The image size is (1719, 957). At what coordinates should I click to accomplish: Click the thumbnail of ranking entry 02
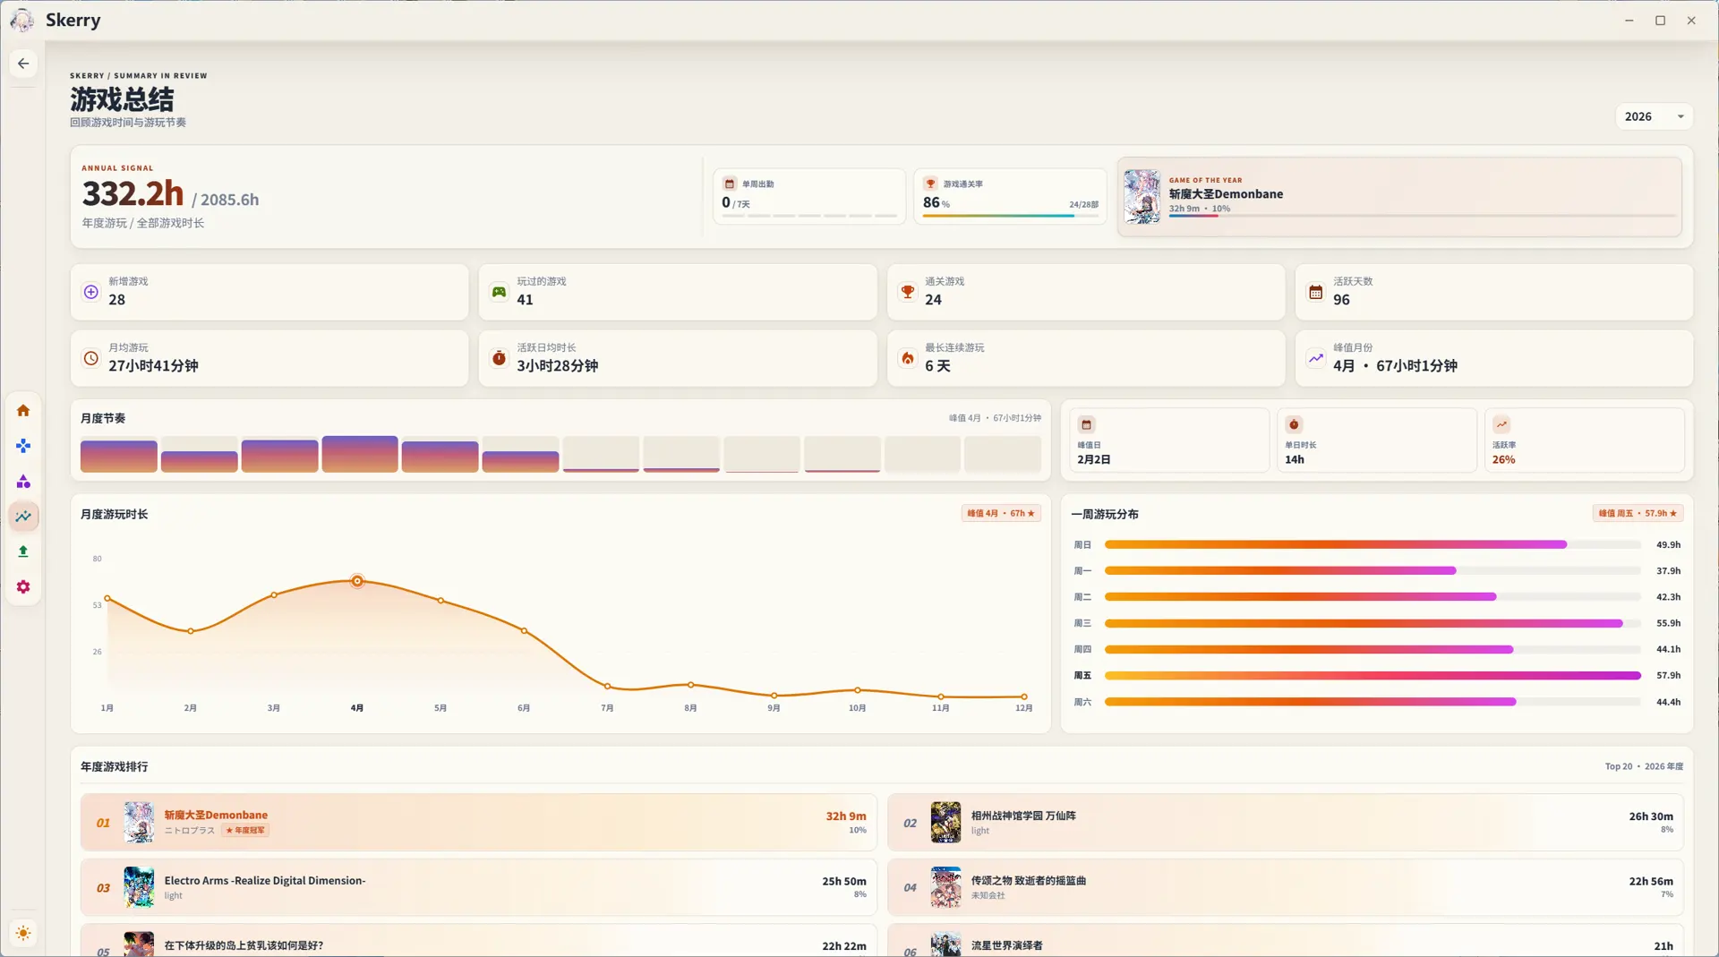(945, 823)
